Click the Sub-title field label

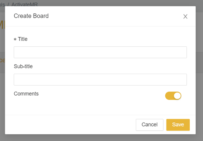(x=23, y=66)
